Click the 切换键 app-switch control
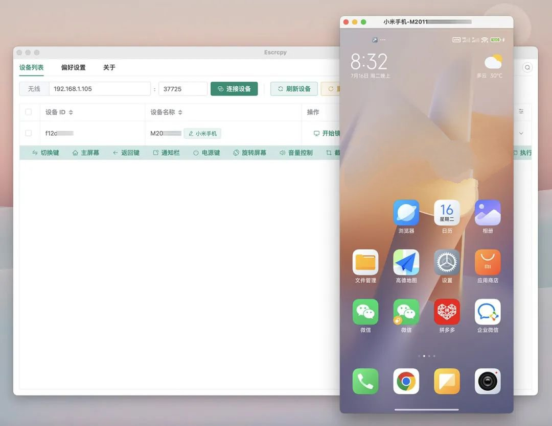 (x=45, y=153)
